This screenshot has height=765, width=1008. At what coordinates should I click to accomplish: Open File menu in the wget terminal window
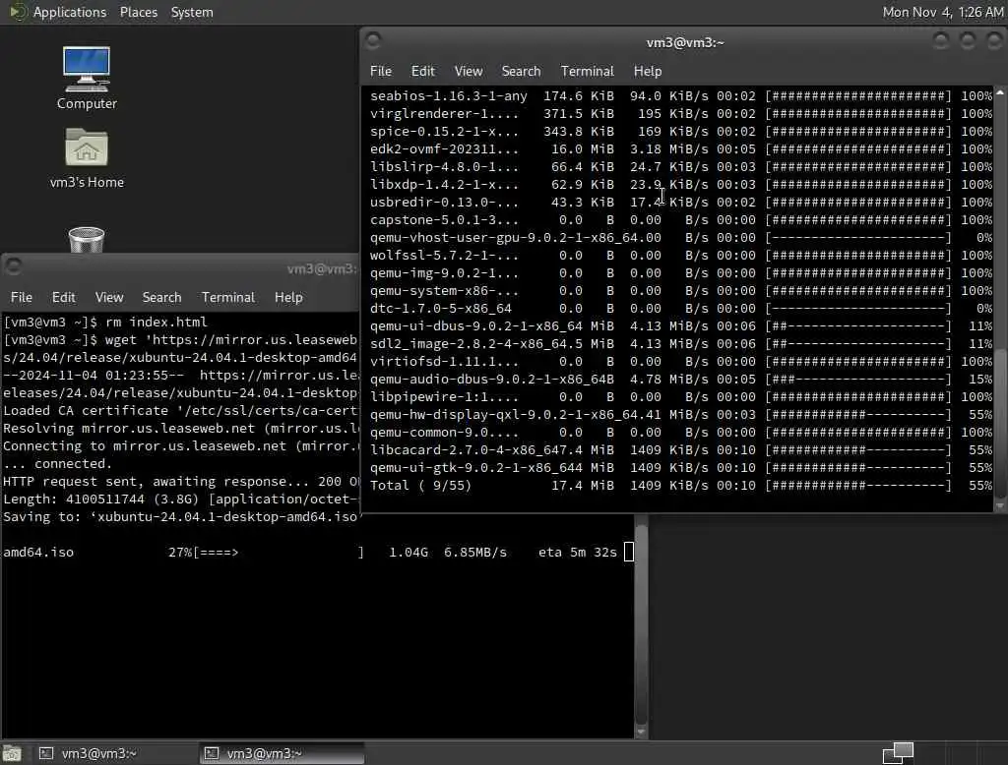click(x=22, y=297)
